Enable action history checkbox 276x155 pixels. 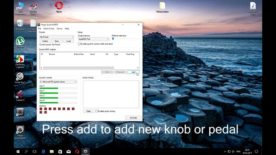97,111
